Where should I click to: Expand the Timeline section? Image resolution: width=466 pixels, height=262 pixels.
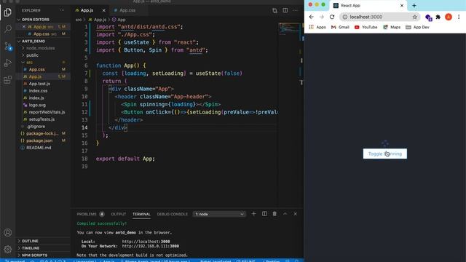43,248
